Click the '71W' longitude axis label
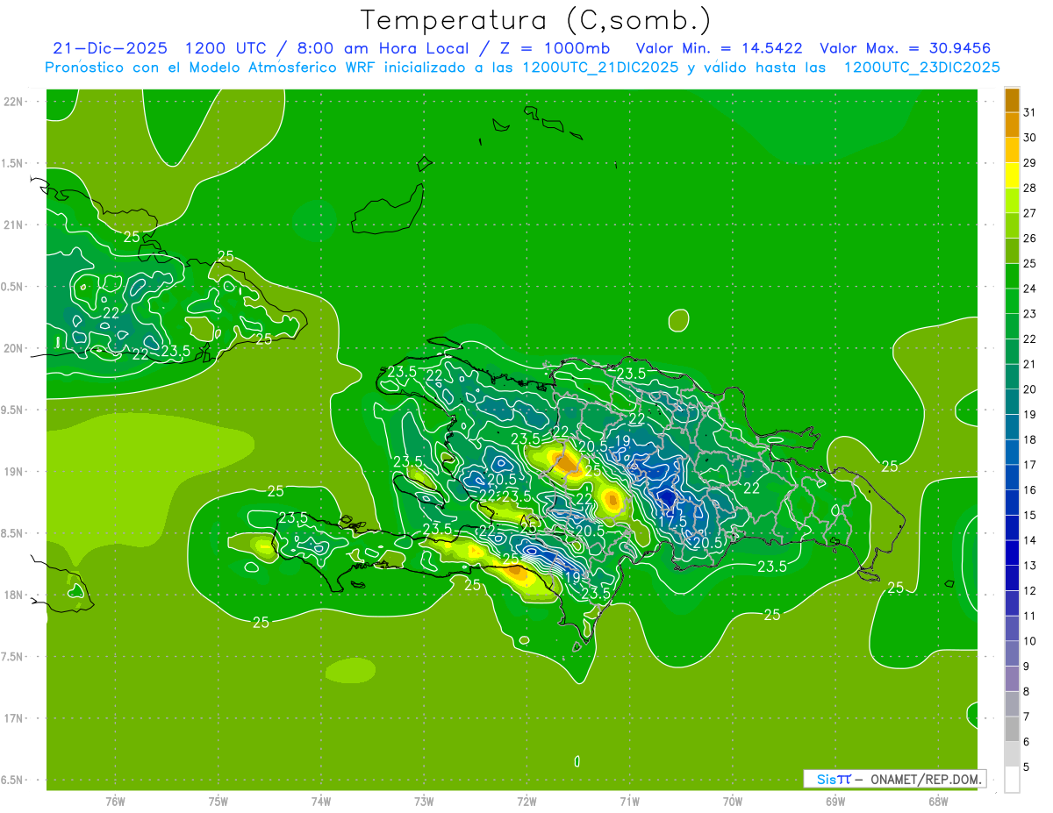 (x=629, y=801)
